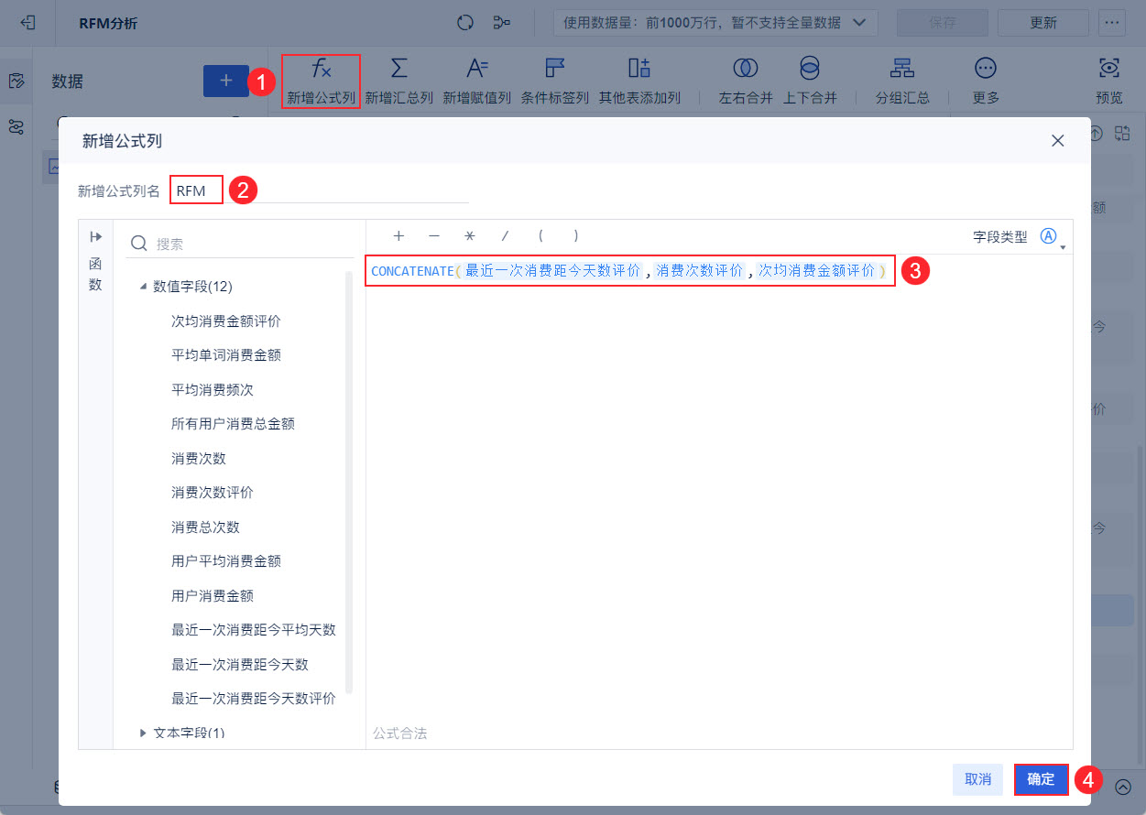Select field 次均消费金额评价 in list
The height and width of the screenshot is (815, 1146).
(226, 321)
